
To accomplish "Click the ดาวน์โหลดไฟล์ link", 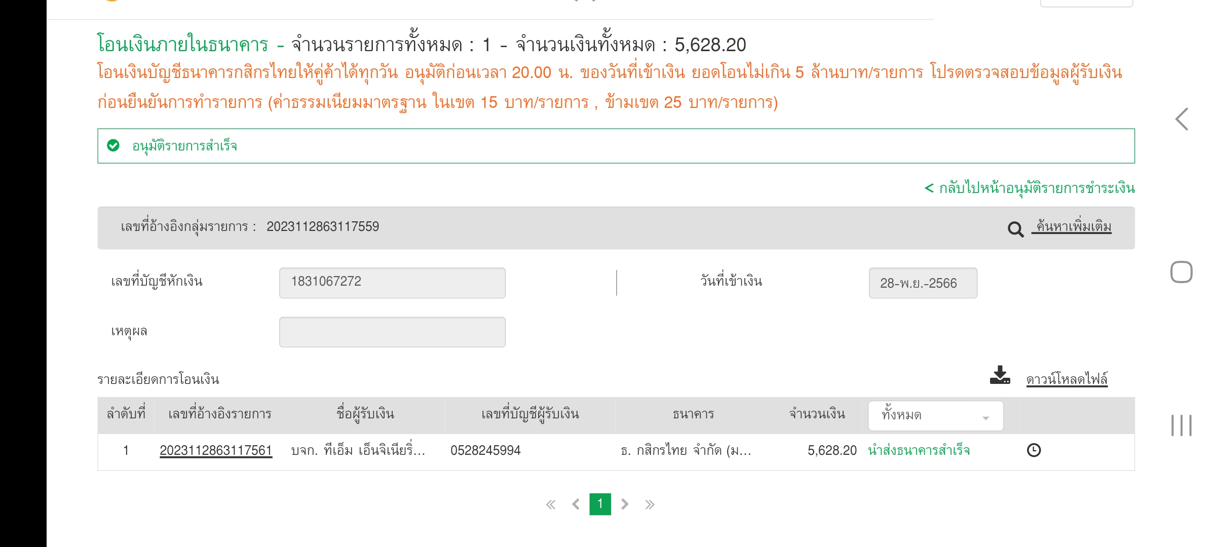I will (x=1067, y=379).
